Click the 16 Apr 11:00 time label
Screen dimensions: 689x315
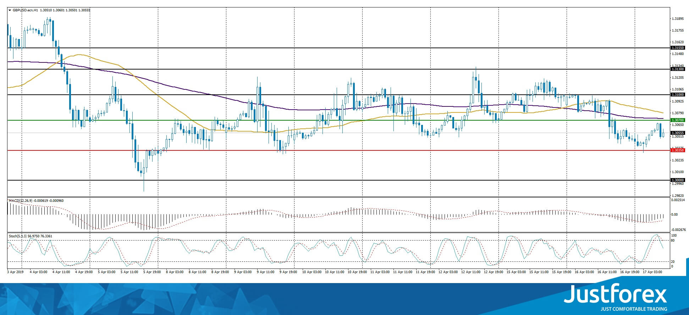click(x=607, y=272)
